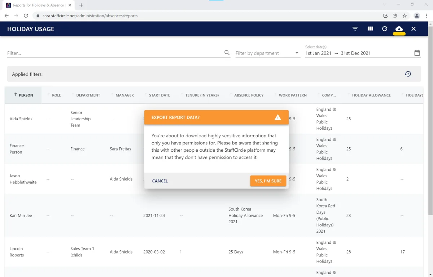This screenshot has width=433, height=277.
Task: Click the install app icon in address bar
Action: click(x=385, y=16)
